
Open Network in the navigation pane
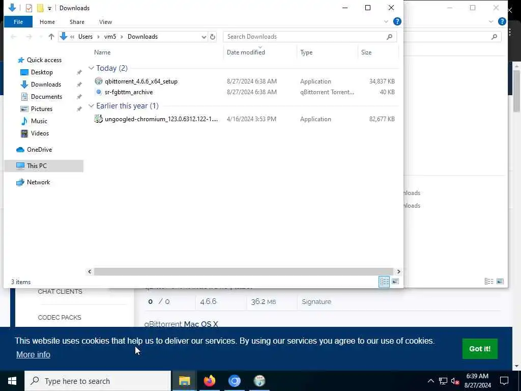38,182
